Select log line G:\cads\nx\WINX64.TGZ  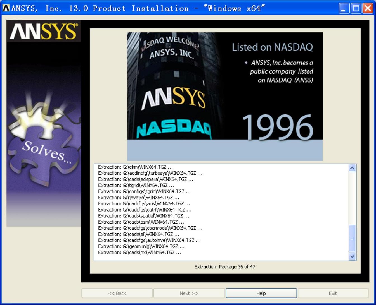[139, 253]
